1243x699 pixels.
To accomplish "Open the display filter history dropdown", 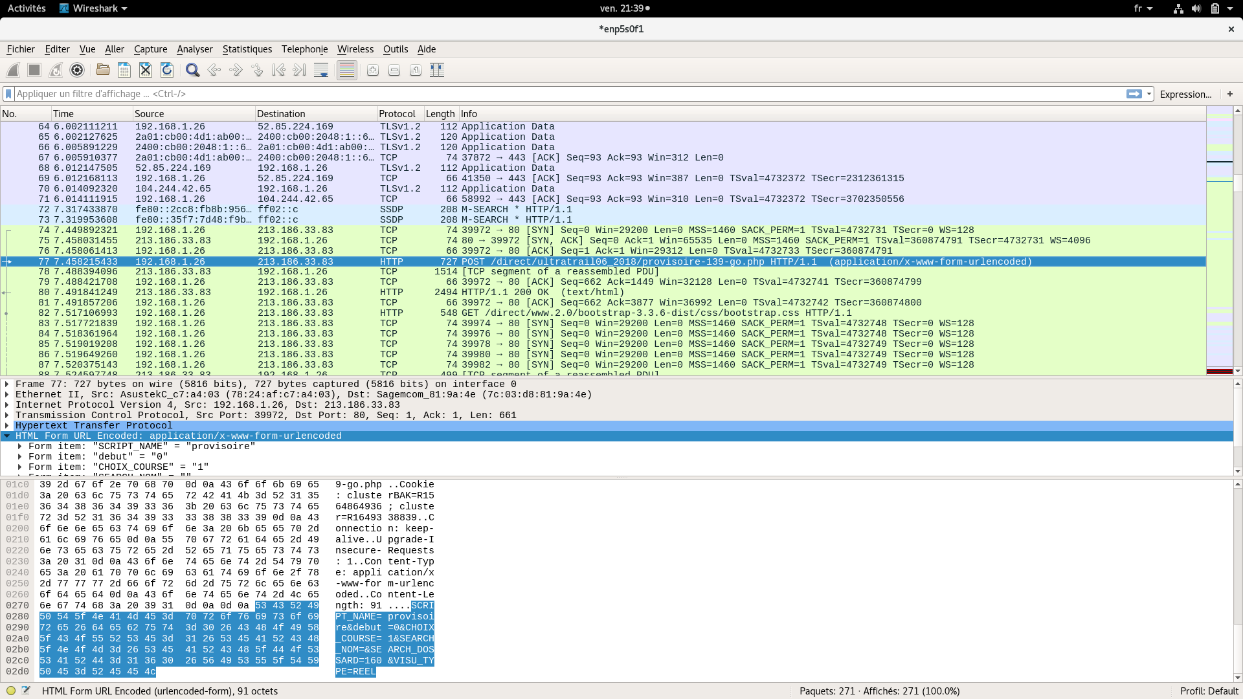I will click(x=1149, y=94).
